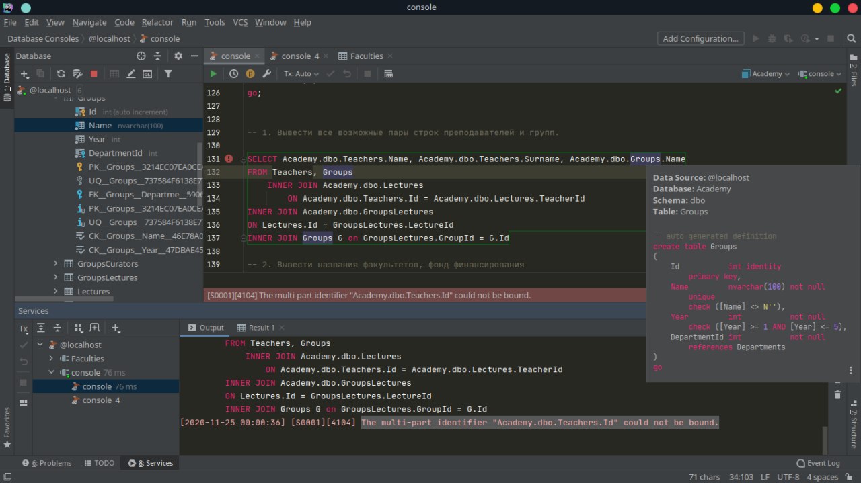Open the Refactor menu
Viewport: 861px width, 483px height.
tap(157, 22)
